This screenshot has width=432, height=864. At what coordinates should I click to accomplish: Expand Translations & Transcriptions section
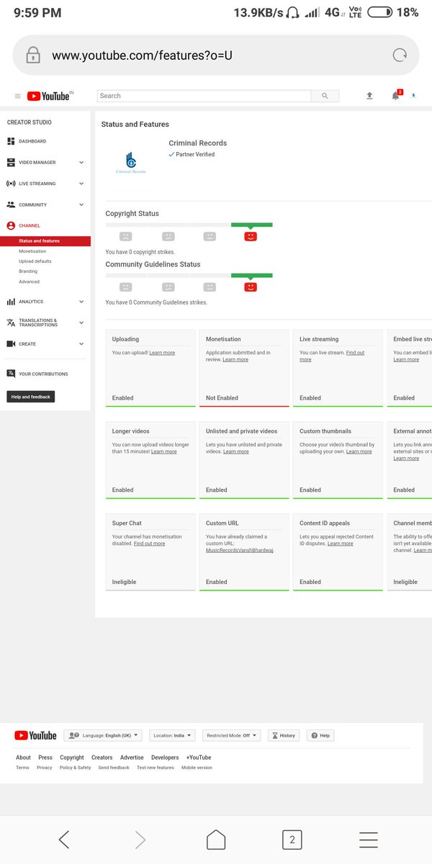coord(45,323)
